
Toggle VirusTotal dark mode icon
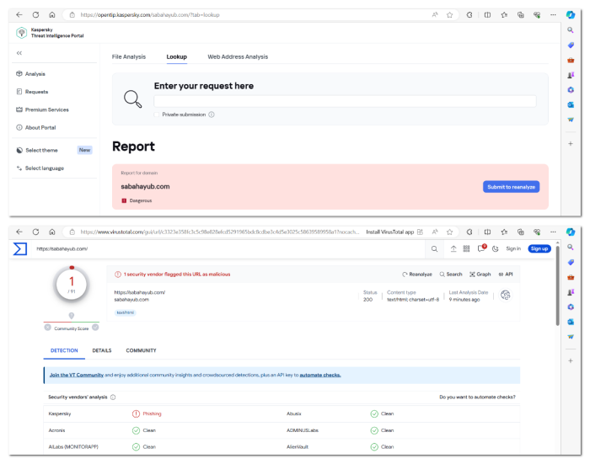point(496,248)
